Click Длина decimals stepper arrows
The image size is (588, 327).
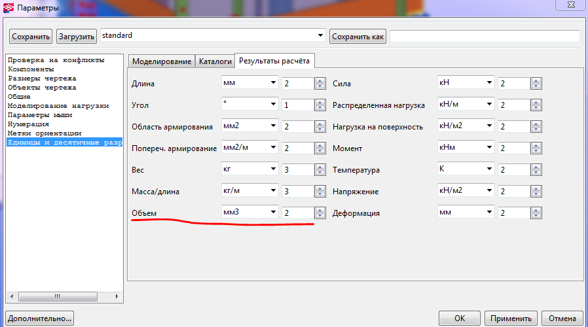(x=320, y=83)
